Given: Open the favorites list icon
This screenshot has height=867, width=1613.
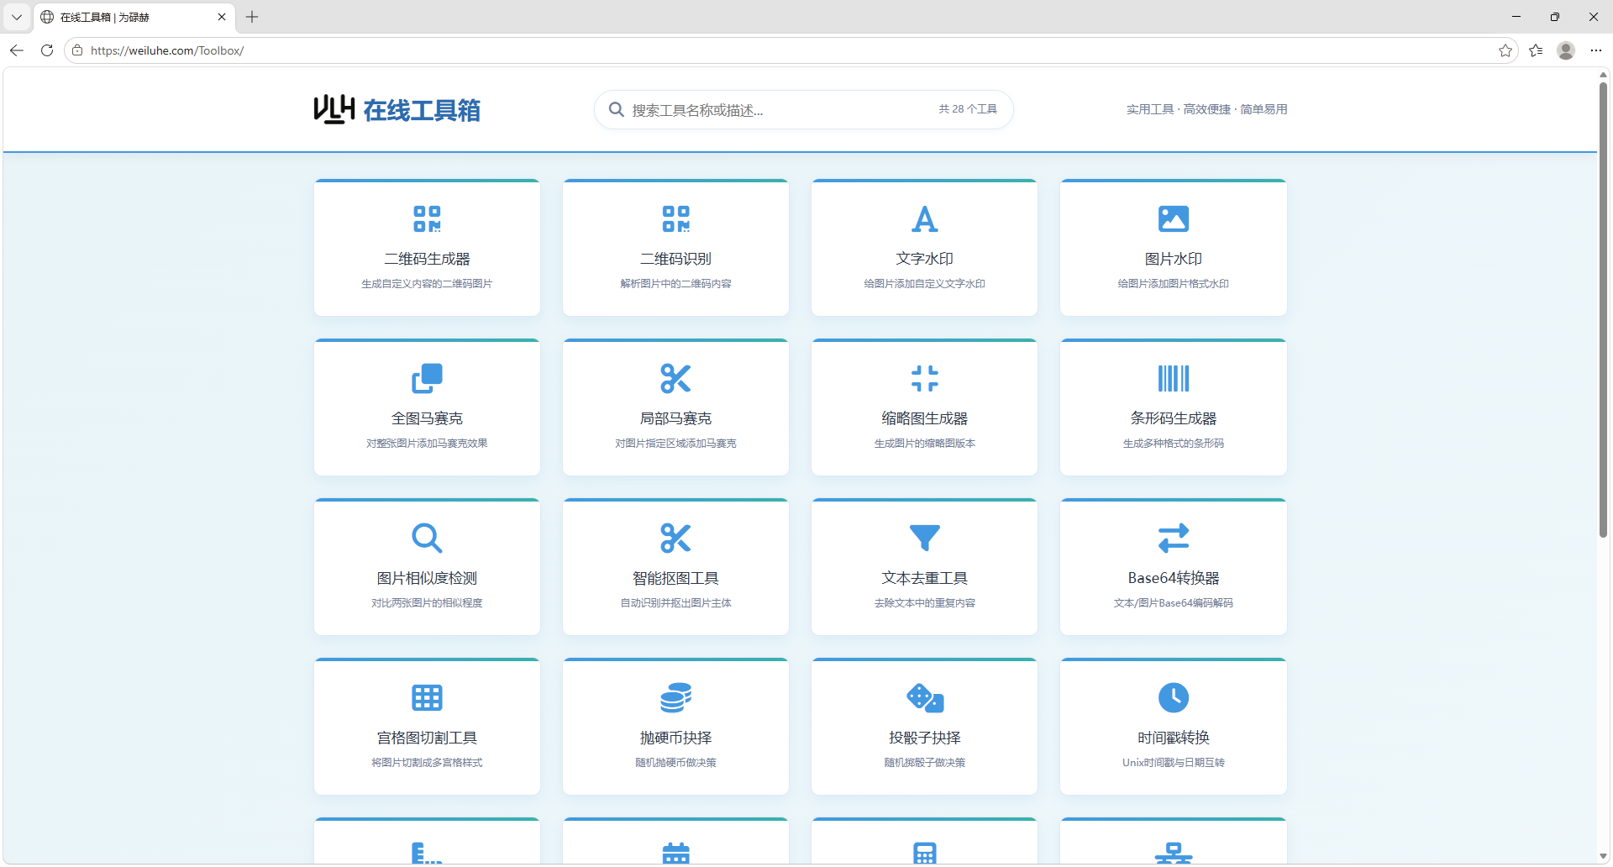Looking at the screenshot, I should 1536,50.
